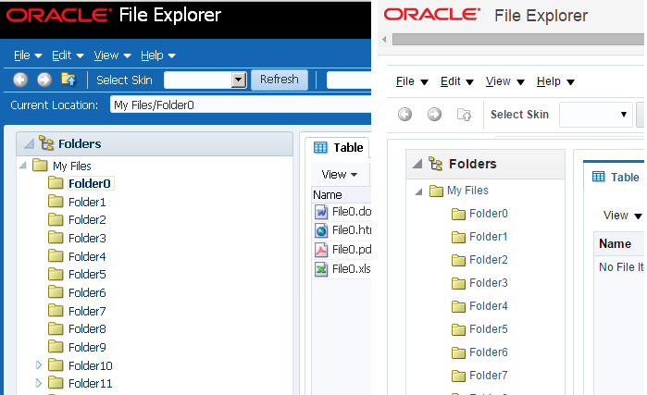
Task: Click forward arrow icon in left blue toolbar
Action: [x=44, y=80]
